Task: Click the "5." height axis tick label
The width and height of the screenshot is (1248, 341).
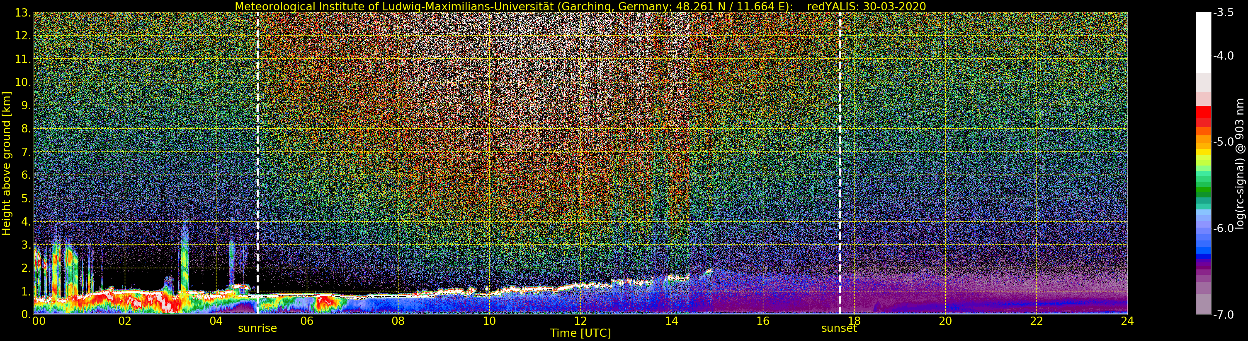Action: [x=25, y=198]
